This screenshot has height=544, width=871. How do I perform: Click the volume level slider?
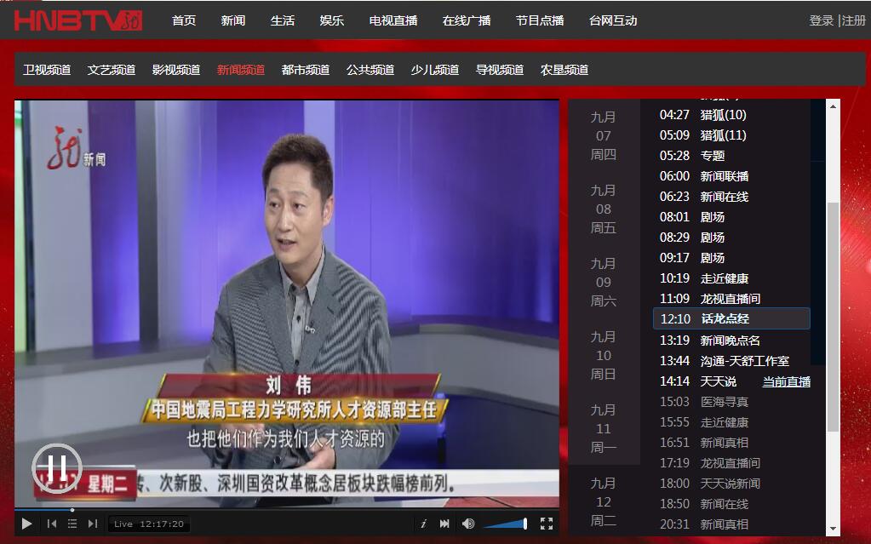coord(506,524)
